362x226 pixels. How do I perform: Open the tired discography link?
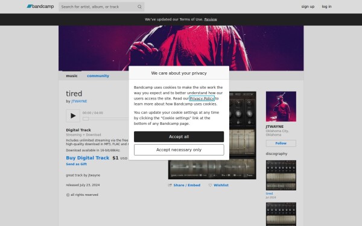coord(269,193)
